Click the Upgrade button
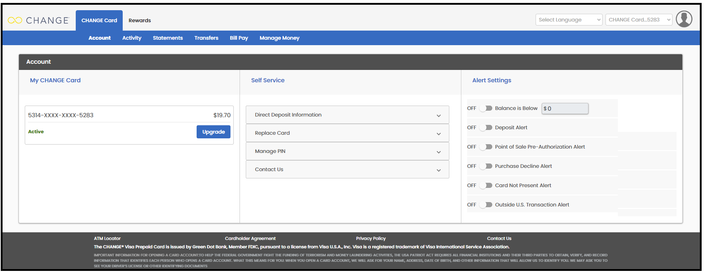Image resolution: width=706 pixels, height=272 pixels. [x=213, y=132]
